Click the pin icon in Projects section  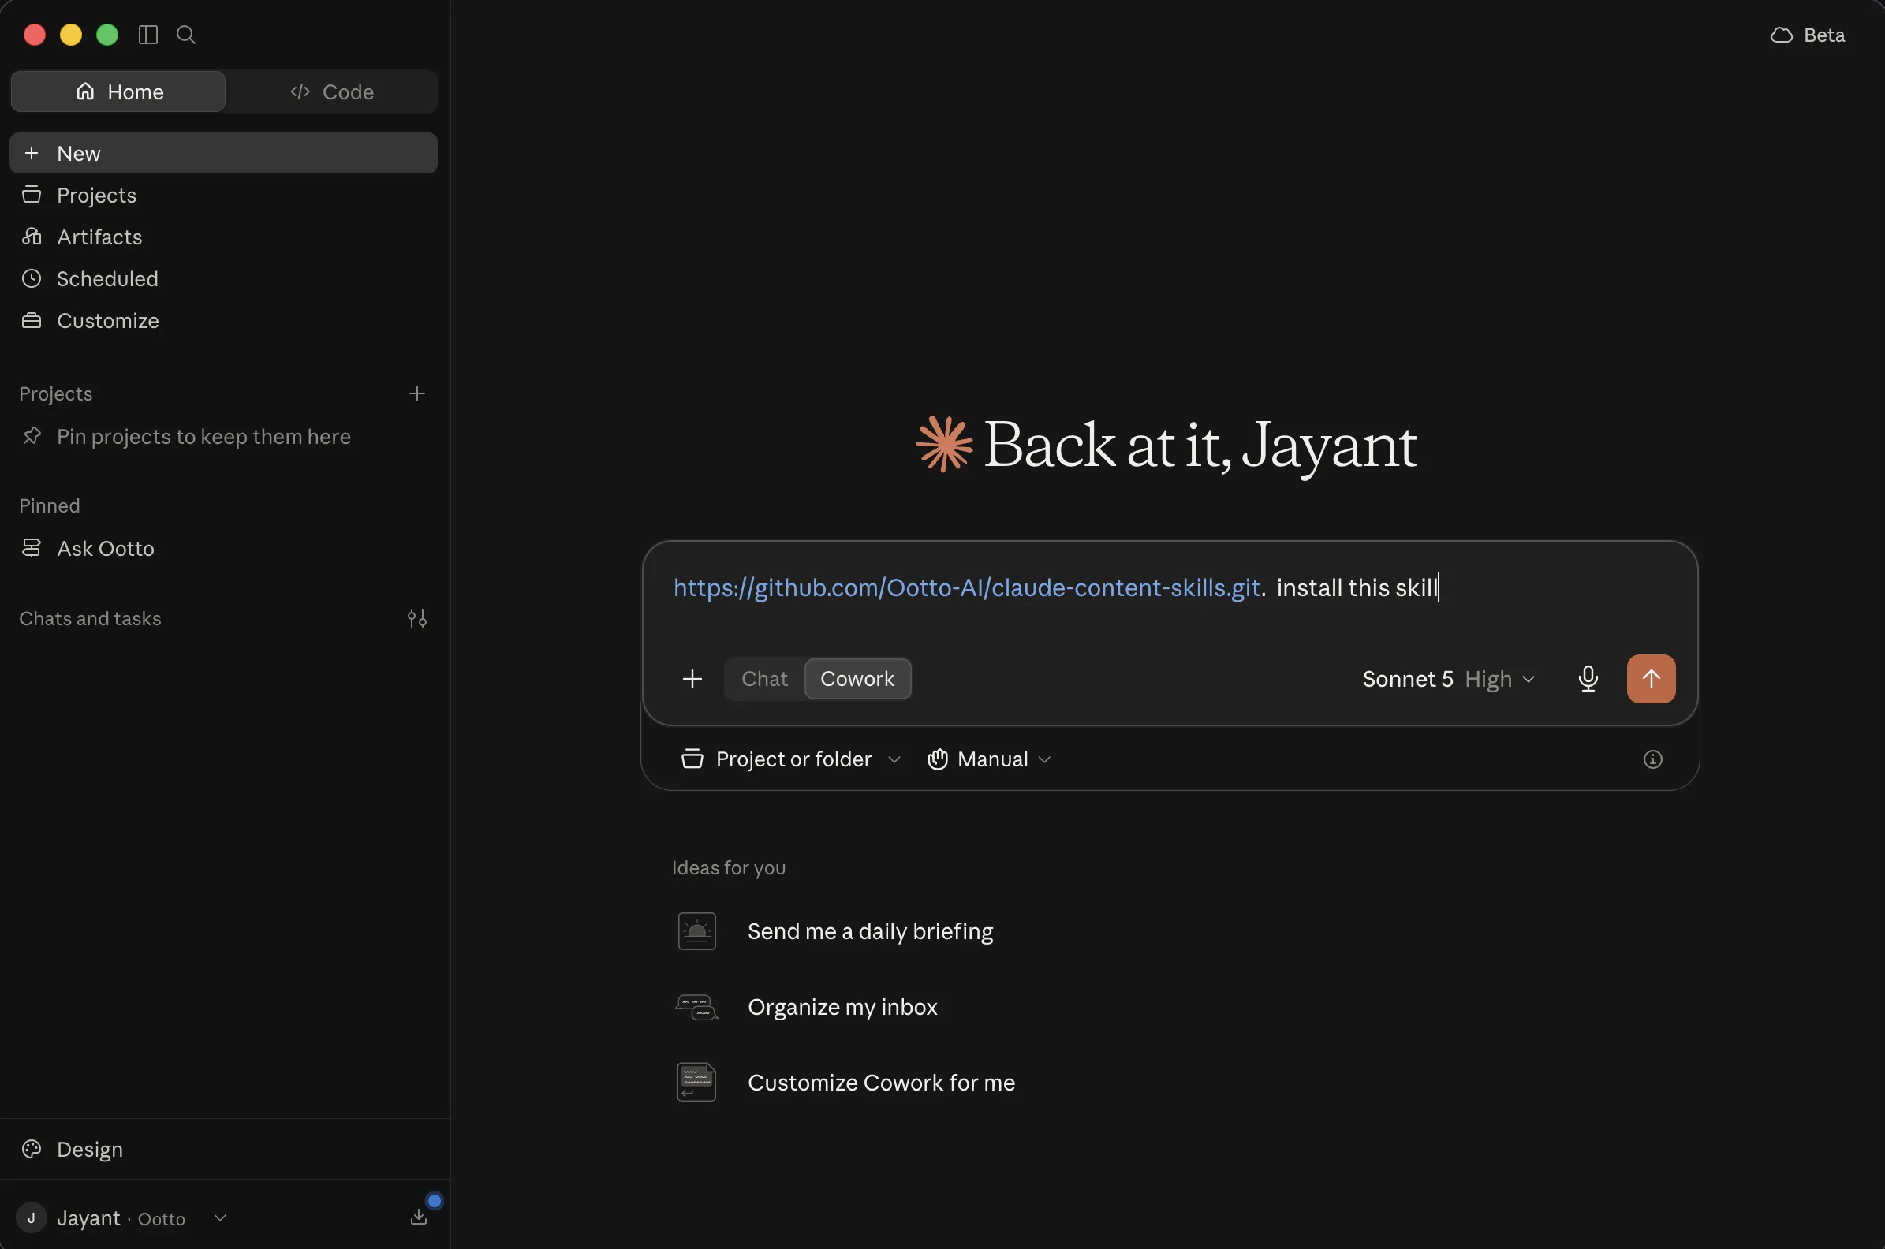click(32, 437)
